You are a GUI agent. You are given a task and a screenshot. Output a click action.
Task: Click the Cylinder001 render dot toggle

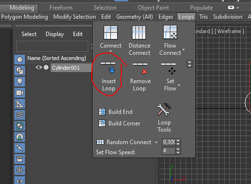(46, 67)
